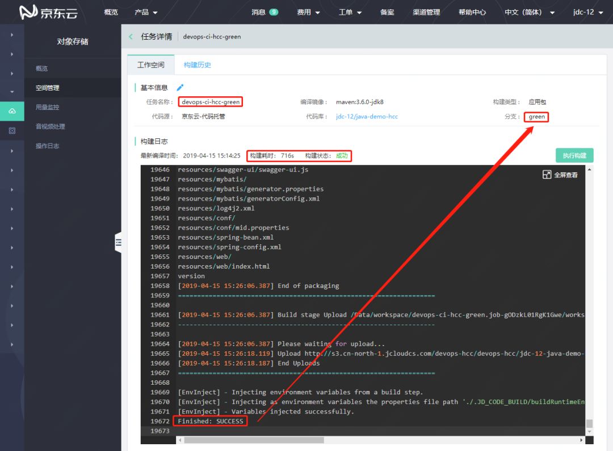The image size is (613, 451).
Task: Click log line 19657 version
Action: pos(191,276)
